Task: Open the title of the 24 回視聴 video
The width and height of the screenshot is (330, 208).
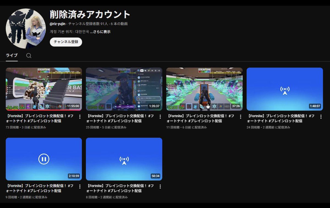Action: [280, 119]
